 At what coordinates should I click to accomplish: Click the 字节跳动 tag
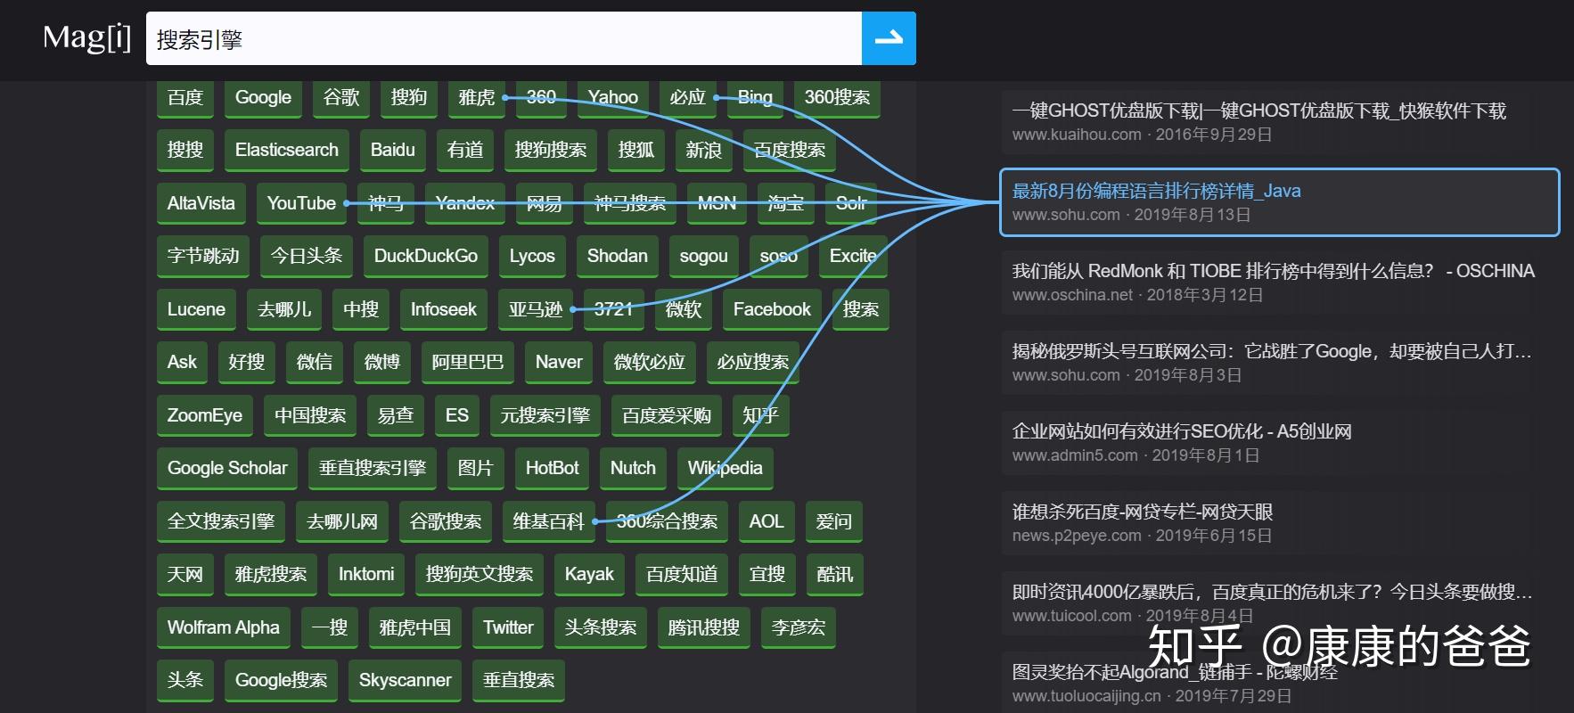[203, 257]
